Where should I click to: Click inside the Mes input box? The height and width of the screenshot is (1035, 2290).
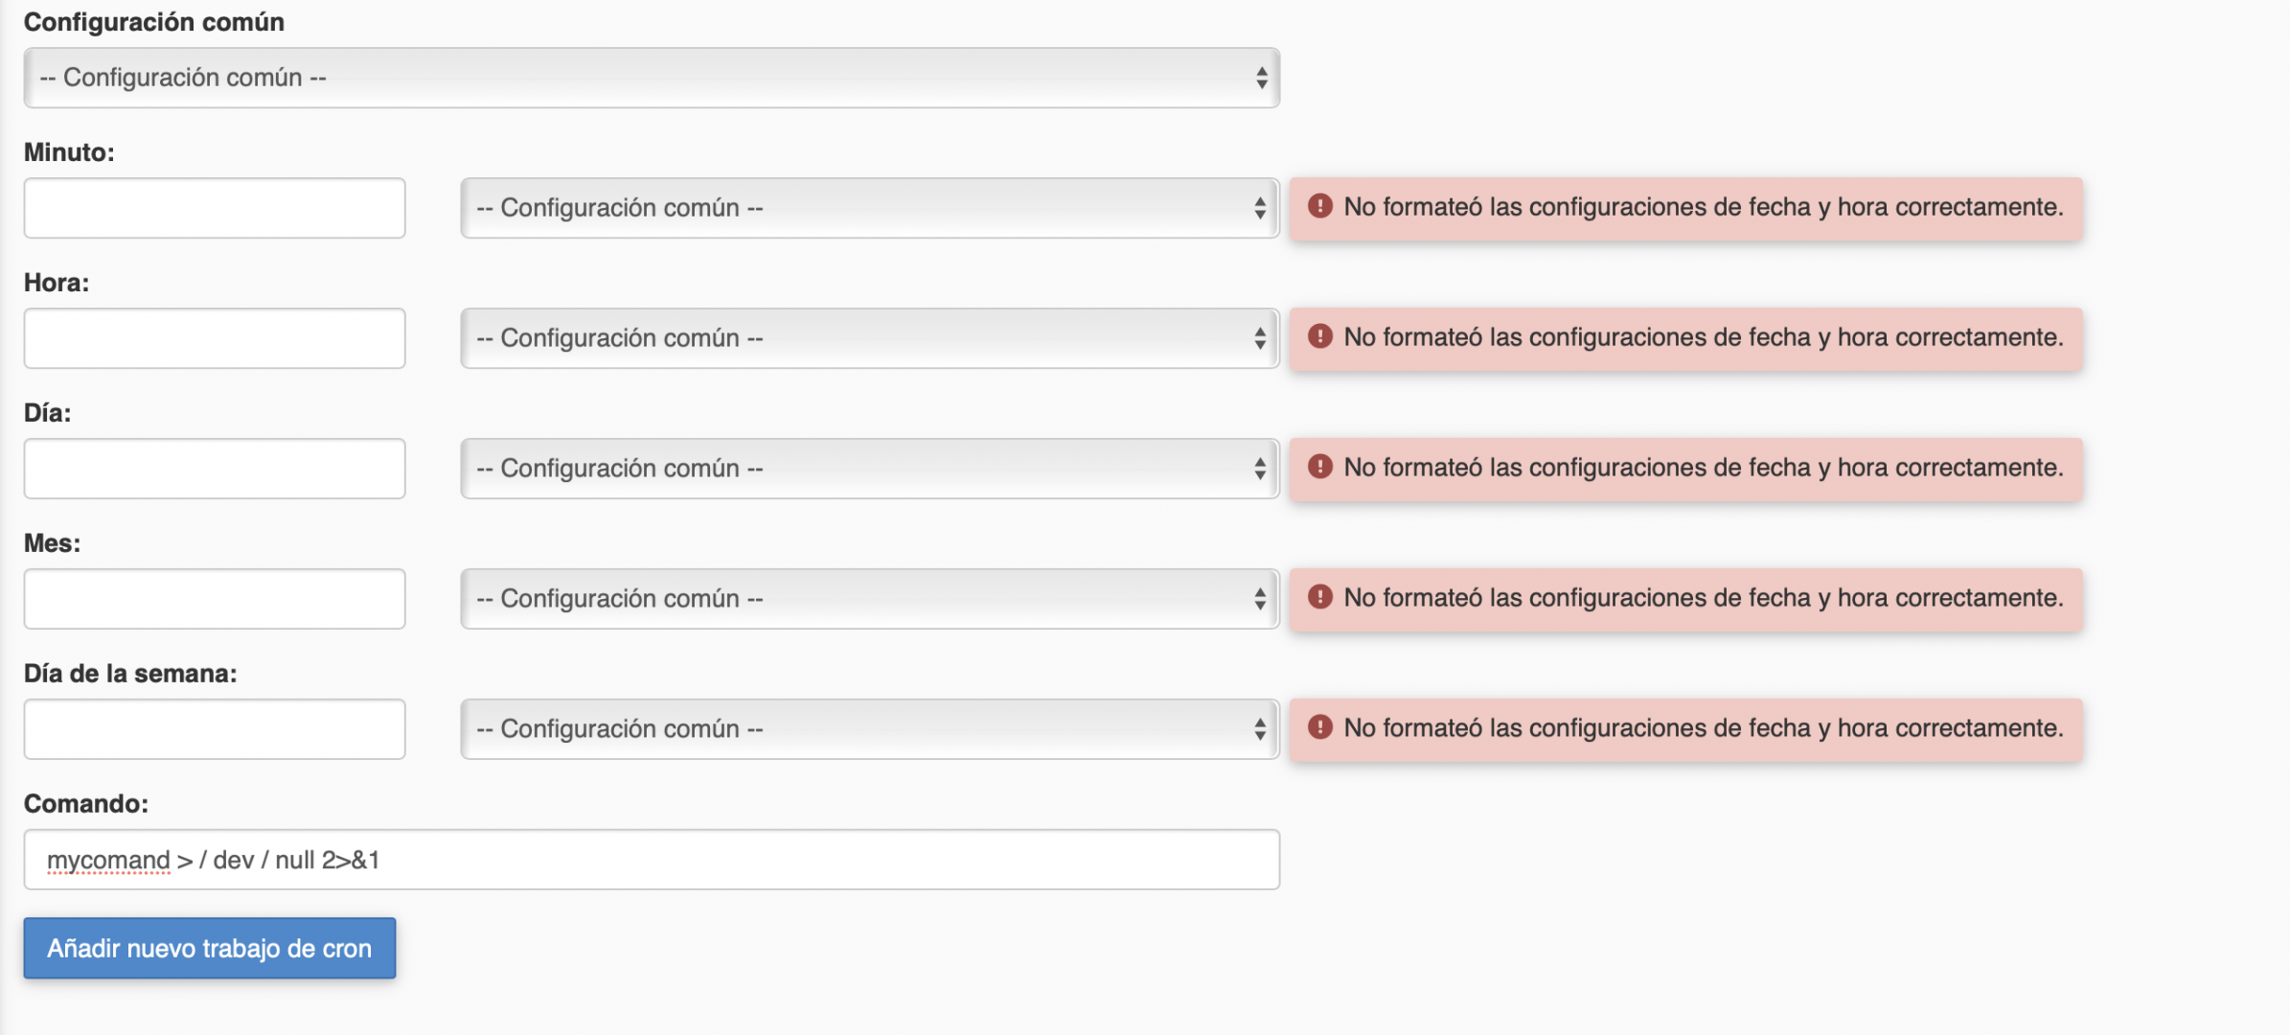215,599
